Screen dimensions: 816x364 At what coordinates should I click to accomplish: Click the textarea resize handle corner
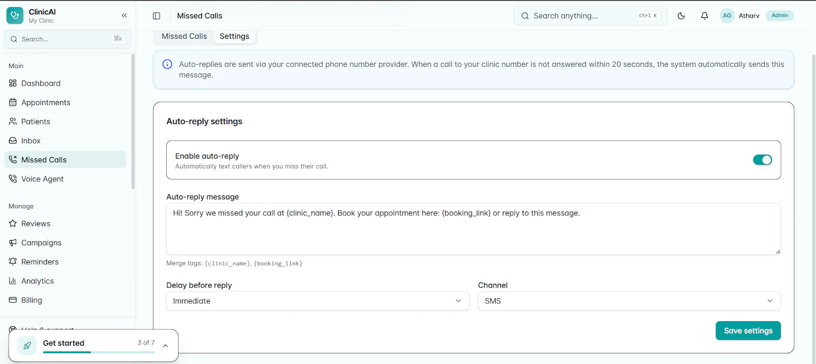click(778, 251)
